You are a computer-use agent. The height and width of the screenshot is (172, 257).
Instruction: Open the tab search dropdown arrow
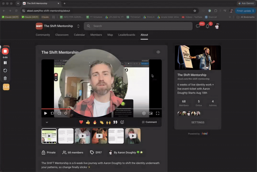coord(18,3)
